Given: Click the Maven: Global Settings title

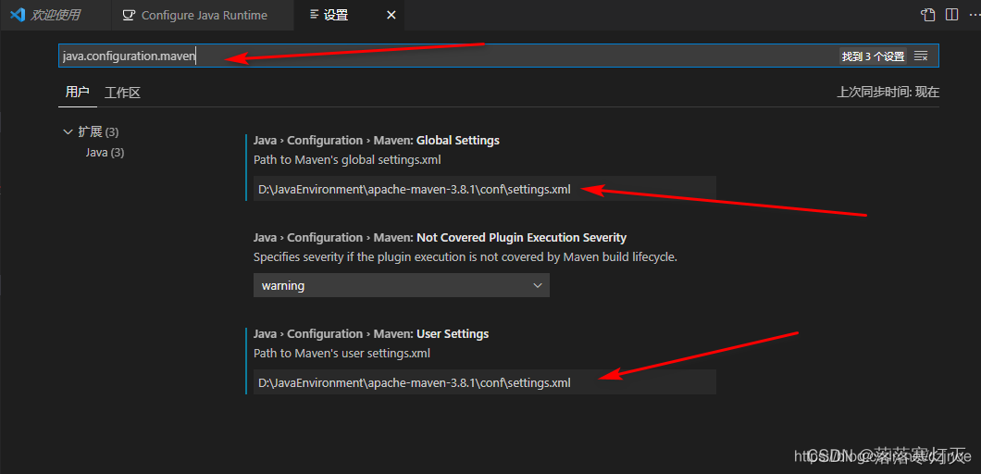Looking at the screenshot, I should pyautogui.click(x=377, y=141).
